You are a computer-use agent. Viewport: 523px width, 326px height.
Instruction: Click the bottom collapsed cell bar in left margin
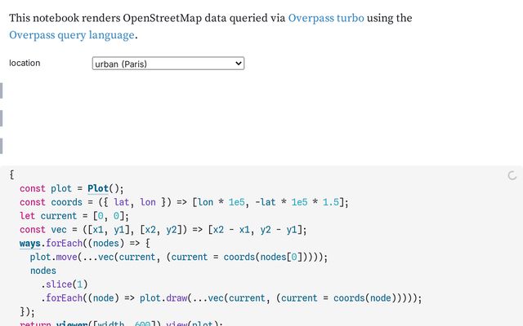(x=2, y=146)
